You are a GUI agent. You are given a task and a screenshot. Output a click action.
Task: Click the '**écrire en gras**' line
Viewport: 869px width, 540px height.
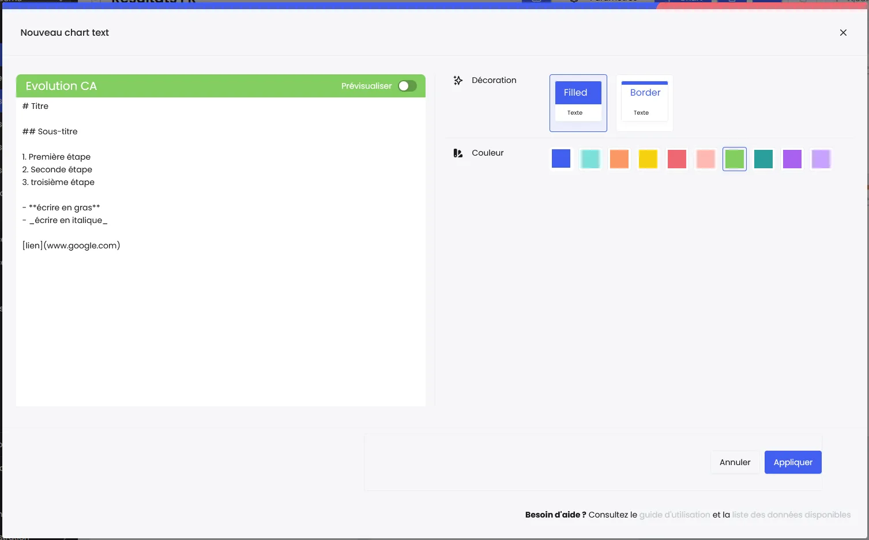coord(61,207)
